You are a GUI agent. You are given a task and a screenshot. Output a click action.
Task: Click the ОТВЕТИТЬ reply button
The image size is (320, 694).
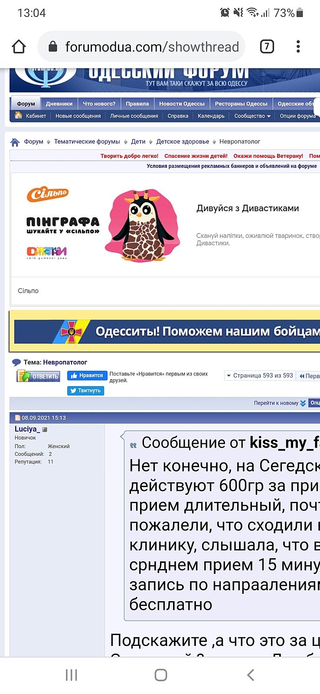(x=38, y=376)
